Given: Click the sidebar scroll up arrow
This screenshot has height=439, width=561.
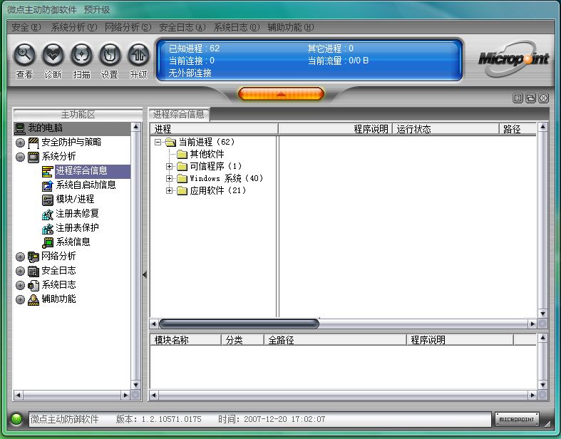Looking at the screenshot, I should click(x=135, y=127).
